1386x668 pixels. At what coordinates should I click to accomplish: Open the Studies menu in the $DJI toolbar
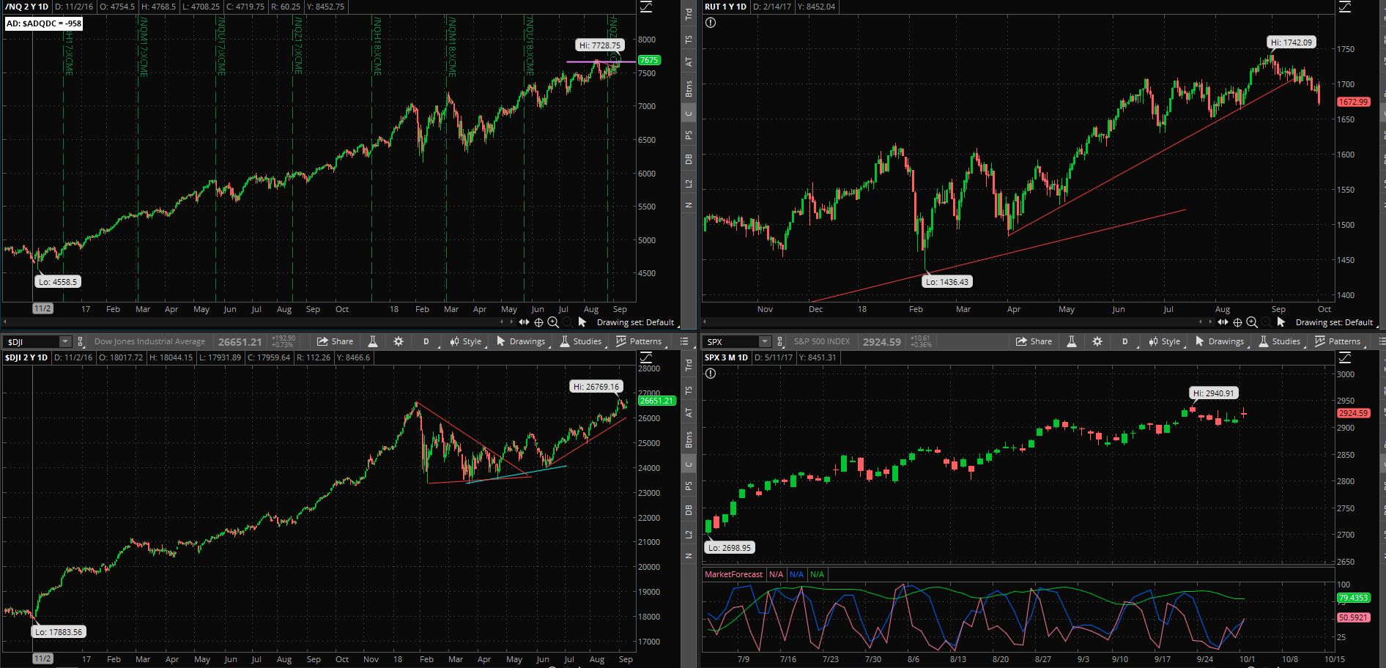coord(581,341)
